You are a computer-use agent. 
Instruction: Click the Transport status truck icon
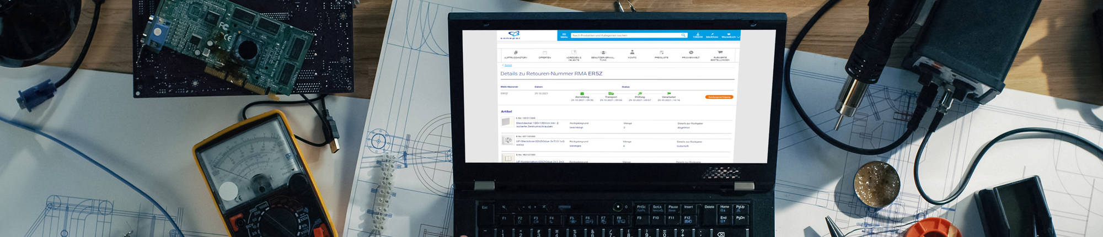coord(611,94)
